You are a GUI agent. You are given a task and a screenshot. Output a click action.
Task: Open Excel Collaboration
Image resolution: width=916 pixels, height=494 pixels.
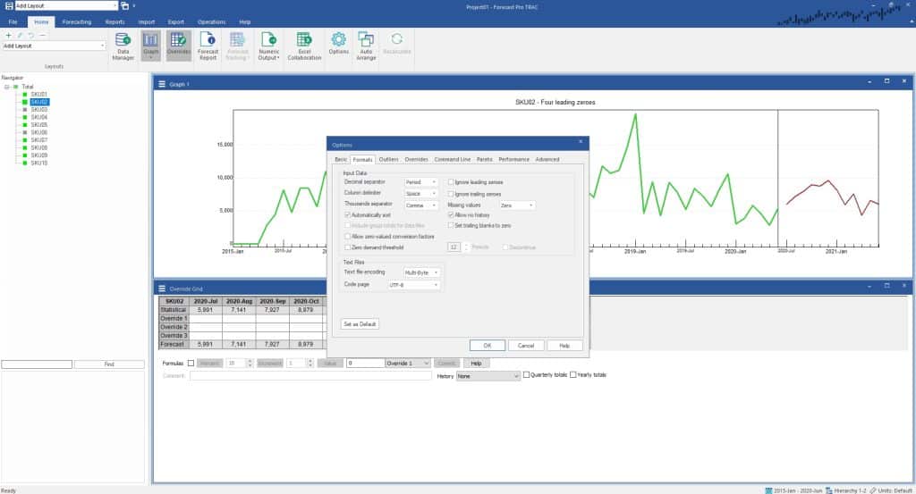click(304, 46)
